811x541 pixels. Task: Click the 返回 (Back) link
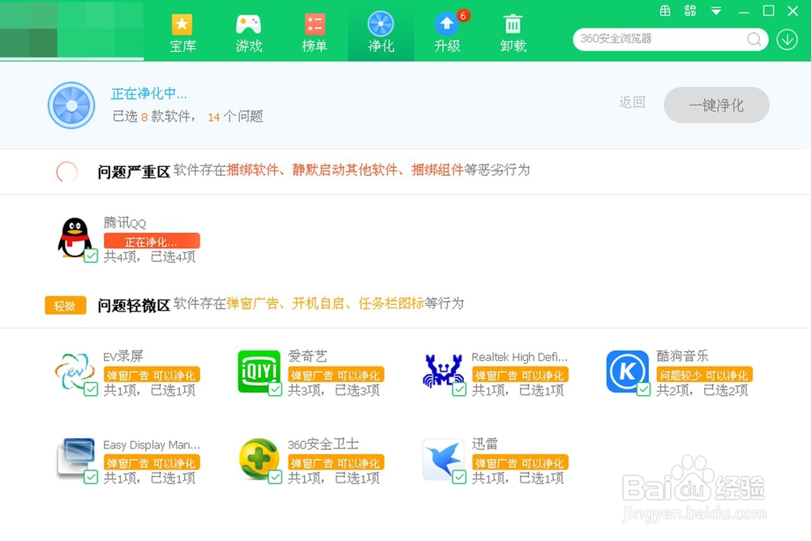point(632,103)
